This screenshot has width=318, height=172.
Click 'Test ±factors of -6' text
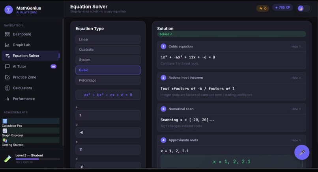[x=197, y=89]
